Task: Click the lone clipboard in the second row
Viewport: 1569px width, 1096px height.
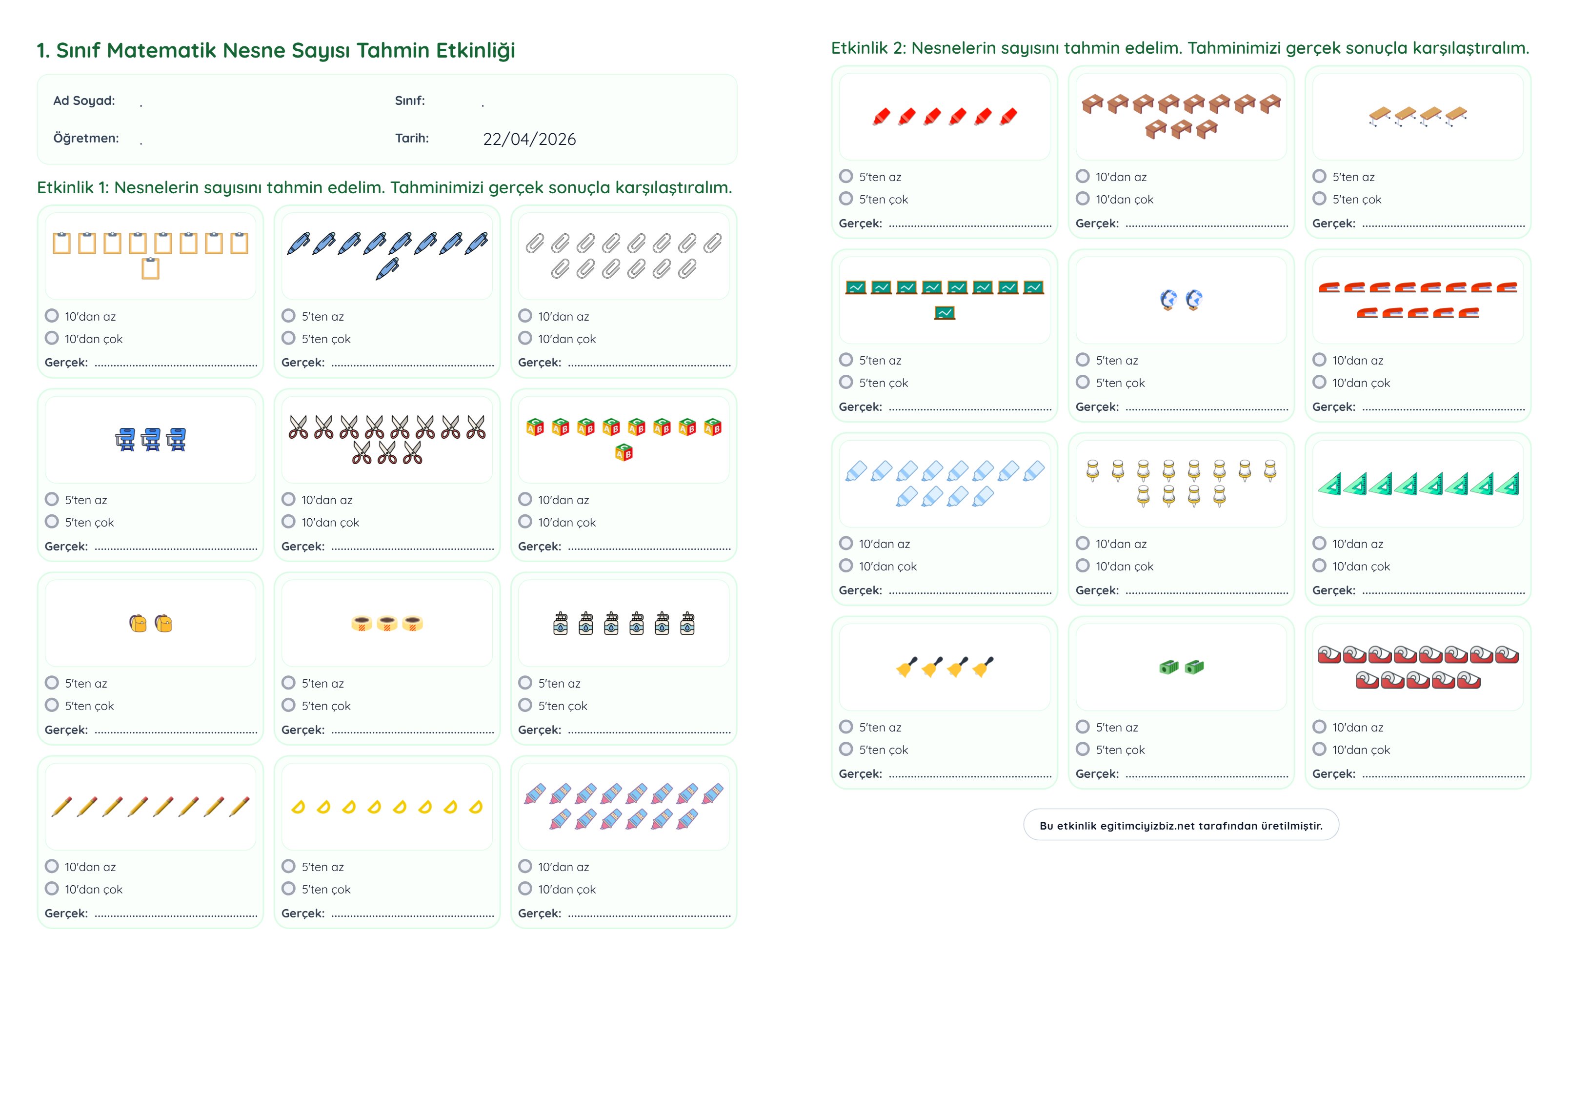Action: (150, 269)
